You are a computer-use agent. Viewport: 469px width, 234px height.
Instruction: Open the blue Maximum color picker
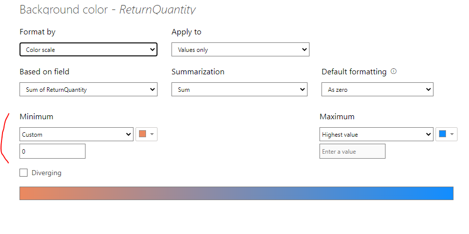(446, 134)
